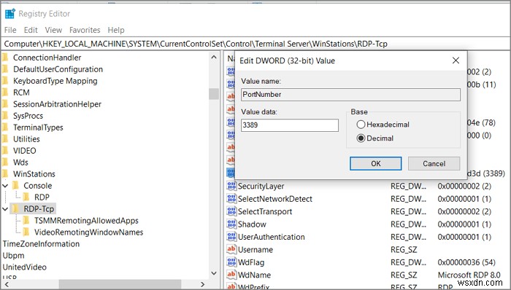Select the Username value name

coord(255,250)
